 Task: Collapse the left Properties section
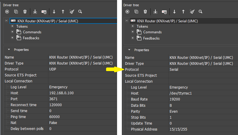click(9, 49)
